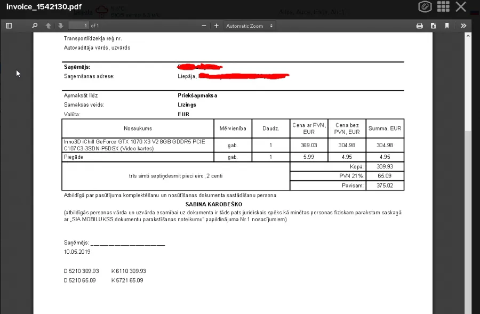The height and width of the screenshot is (314, 480).
Task: Click the 'Priekšapmaksa' payment term
Action: (197, 95)
